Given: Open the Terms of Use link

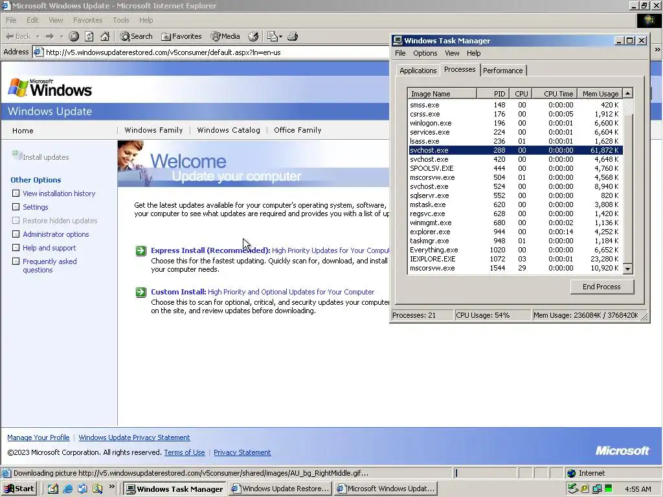Looking at the screenshot, I should [x=185, y=452].
